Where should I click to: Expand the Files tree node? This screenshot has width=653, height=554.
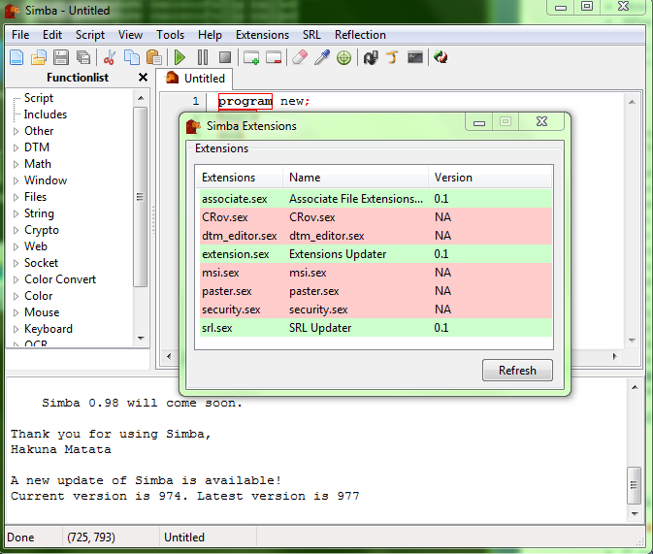tap(16, 197)
